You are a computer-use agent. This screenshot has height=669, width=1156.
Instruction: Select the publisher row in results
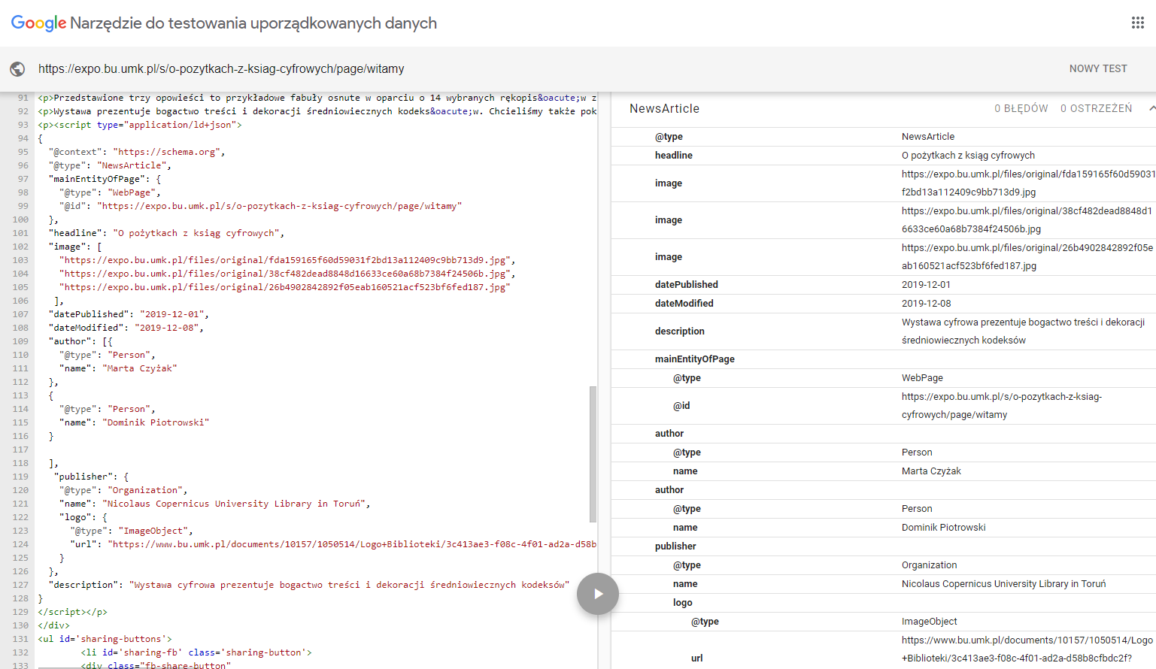884,546
